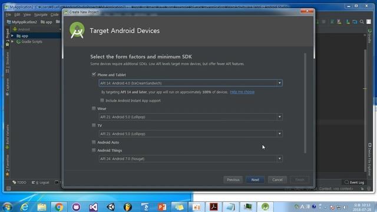
Task: Open Event Log tool window
Action: (x=355, y=183)
